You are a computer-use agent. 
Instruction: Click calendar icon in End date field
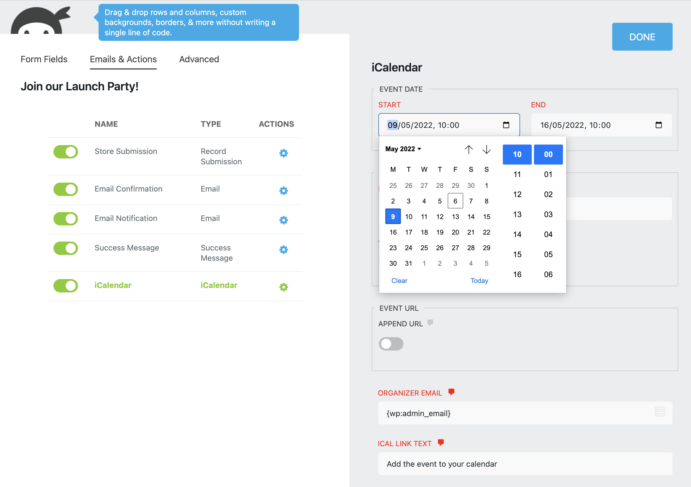pyautogui.click(x=658, y=125)
